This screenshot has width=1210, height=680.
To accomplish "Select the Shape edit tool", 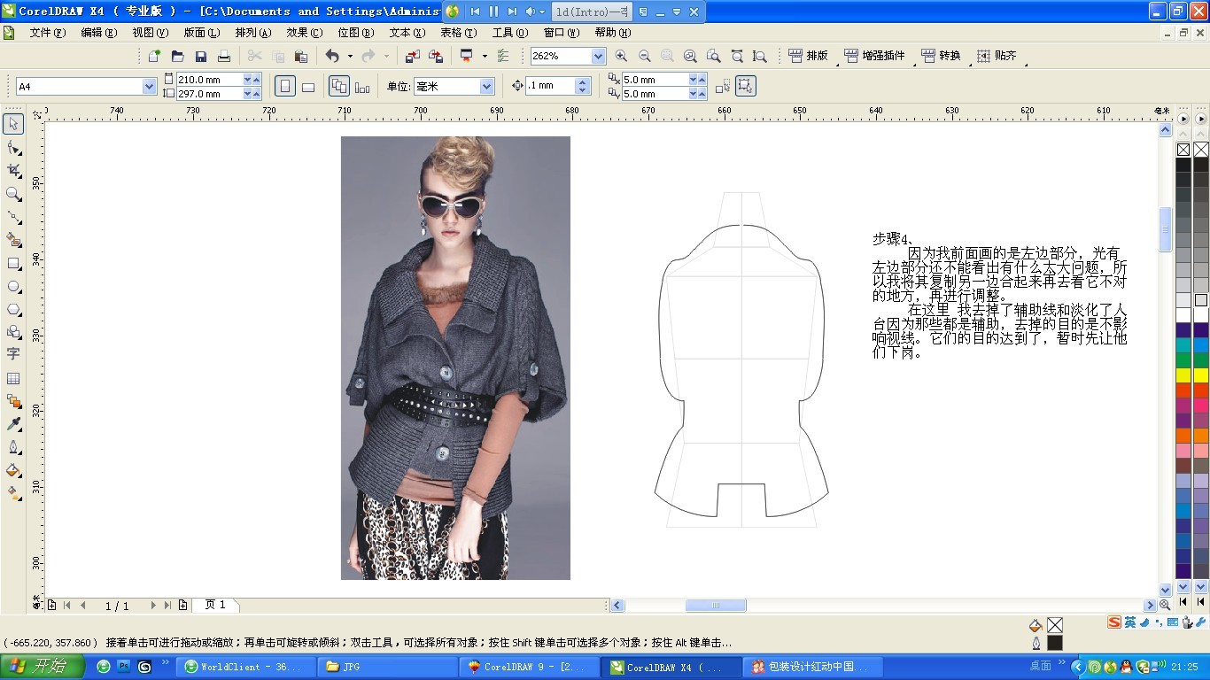I will 13,147.
